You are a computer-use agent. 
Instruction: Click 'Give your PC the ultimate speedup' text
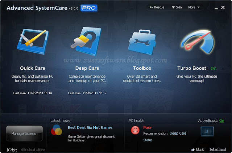196,79
